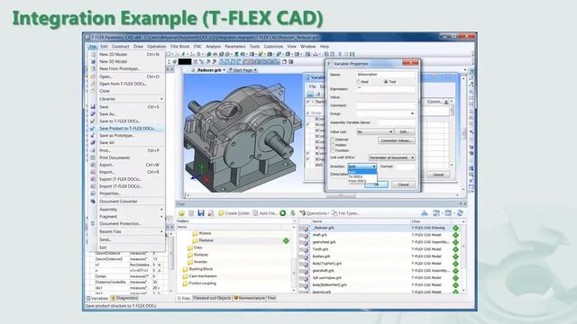Toggle the Function checkbox
This screenshot has width=577, height=324.
pos(333,150)
